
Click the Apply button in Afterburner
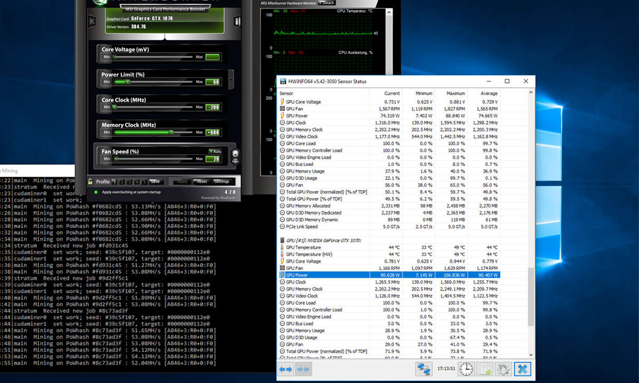point(182,181)
